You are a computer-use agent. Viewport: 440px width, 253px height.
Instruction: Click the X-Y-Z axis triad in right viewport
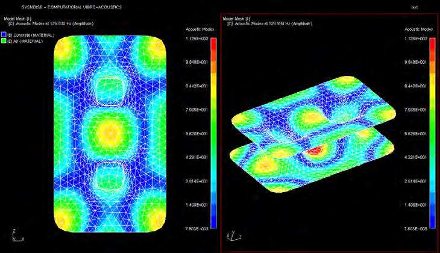(234, 236)
